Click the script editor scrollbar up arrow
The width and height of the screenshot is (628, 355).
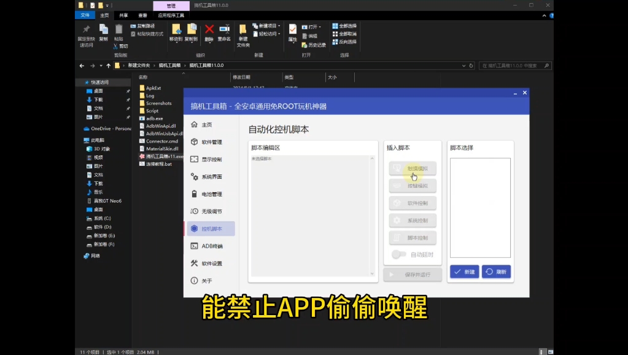(x=372, y=158)
